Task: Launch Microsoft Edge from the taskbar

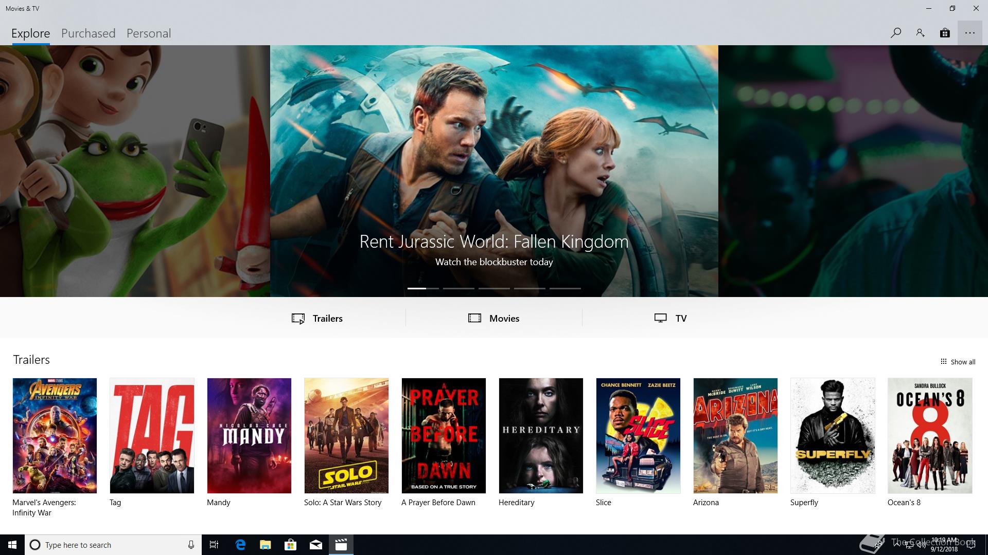Action: pyautogui.click(x=240, y=545)
